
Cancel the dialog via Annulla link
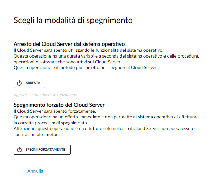pyautogui.click(x=35, y=171)
